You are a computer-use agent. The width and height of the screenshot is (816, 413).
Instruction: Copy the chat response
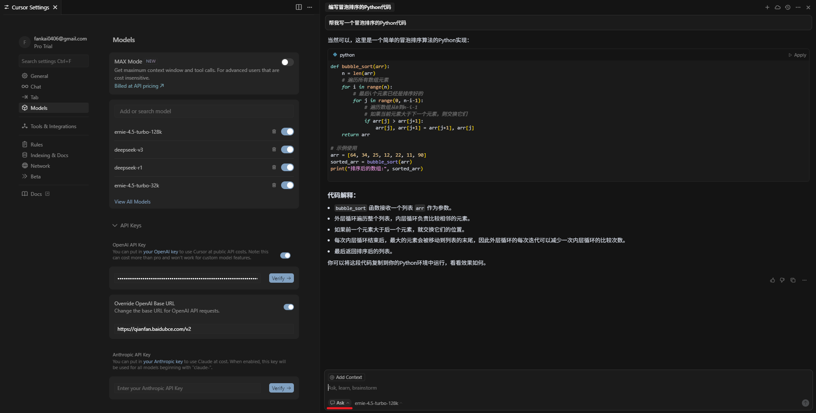(x=793, y=280)
